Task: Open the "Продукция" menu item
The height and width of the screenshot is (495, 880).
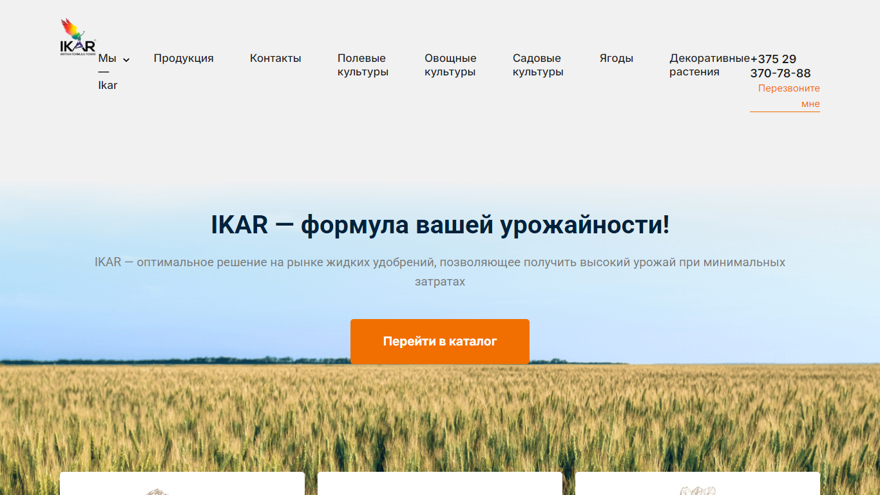Action: click(184, 58)
